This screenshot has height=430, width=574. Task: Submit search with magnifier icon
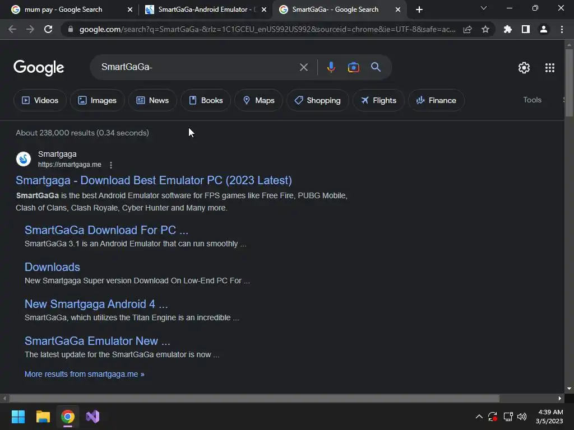(376, 67)
